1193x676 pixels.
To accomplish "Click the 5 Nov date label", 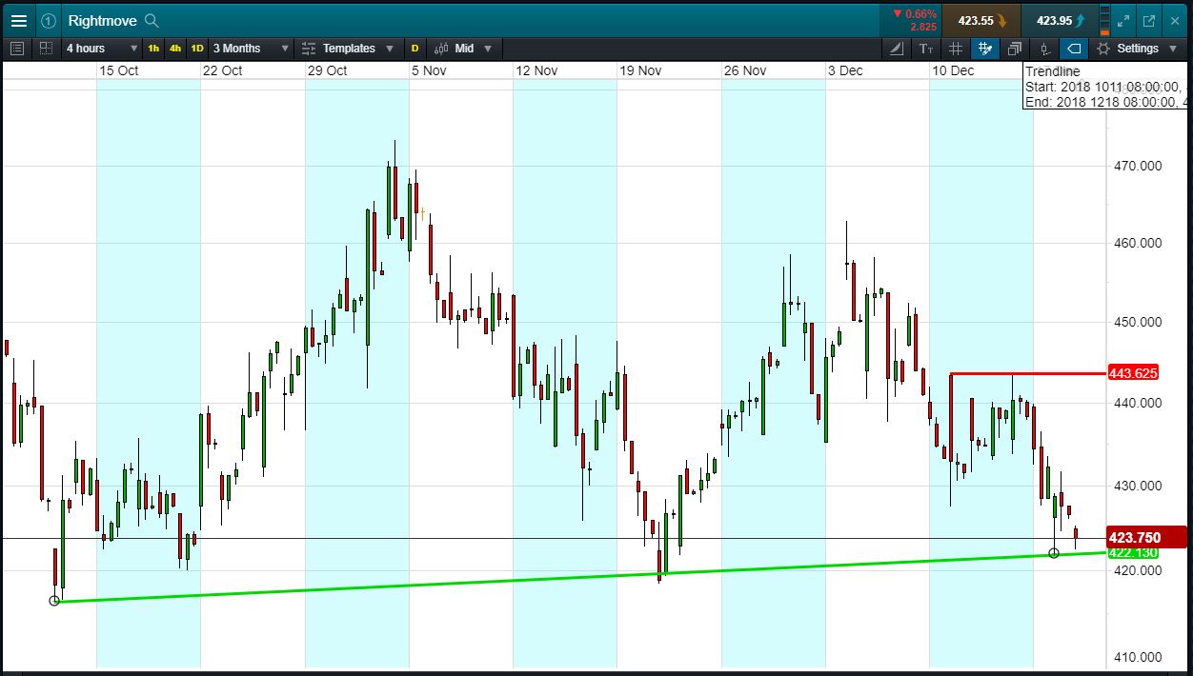I will (x=429, y=70).
